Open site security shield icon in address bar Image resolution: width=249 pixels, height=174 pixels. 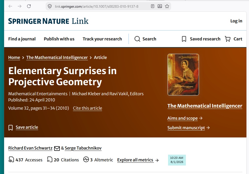(50, 6)
